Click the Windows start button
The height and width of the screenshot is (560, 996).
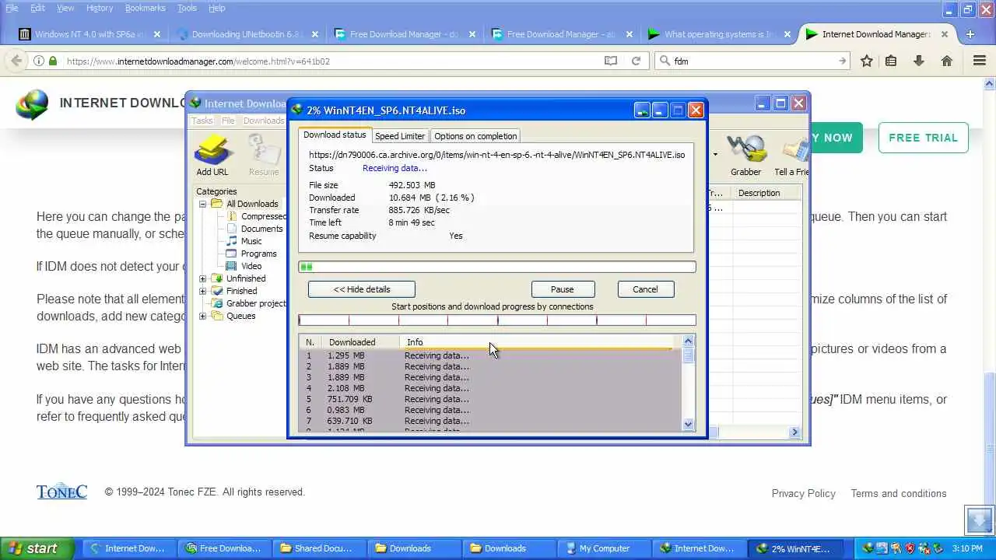(x=37, y=548)
